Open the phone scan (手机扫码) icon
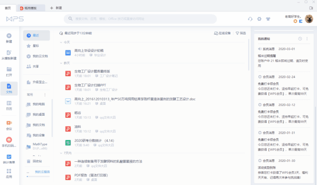This screenshot has width=317, height=185. [x=9, y=139]
